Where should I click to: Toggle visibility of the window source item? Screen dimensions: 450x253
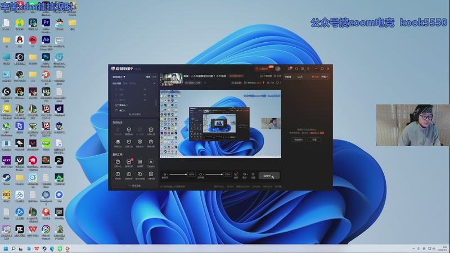click(x=117, y=110)
